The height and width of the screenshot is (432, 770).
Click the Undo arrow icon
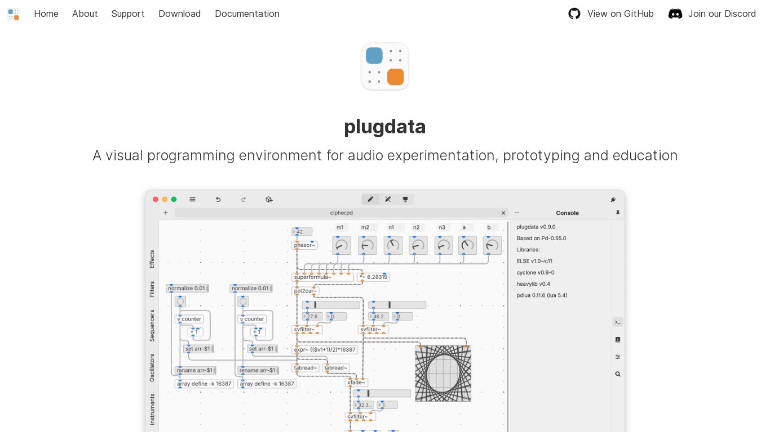(x=218, y=199)
